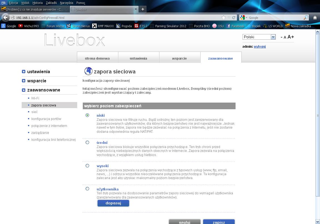This screenshot has height=224, width=320.
Task: Open zarządzanie in the sidebar
Action: click(x=40, y=133)
